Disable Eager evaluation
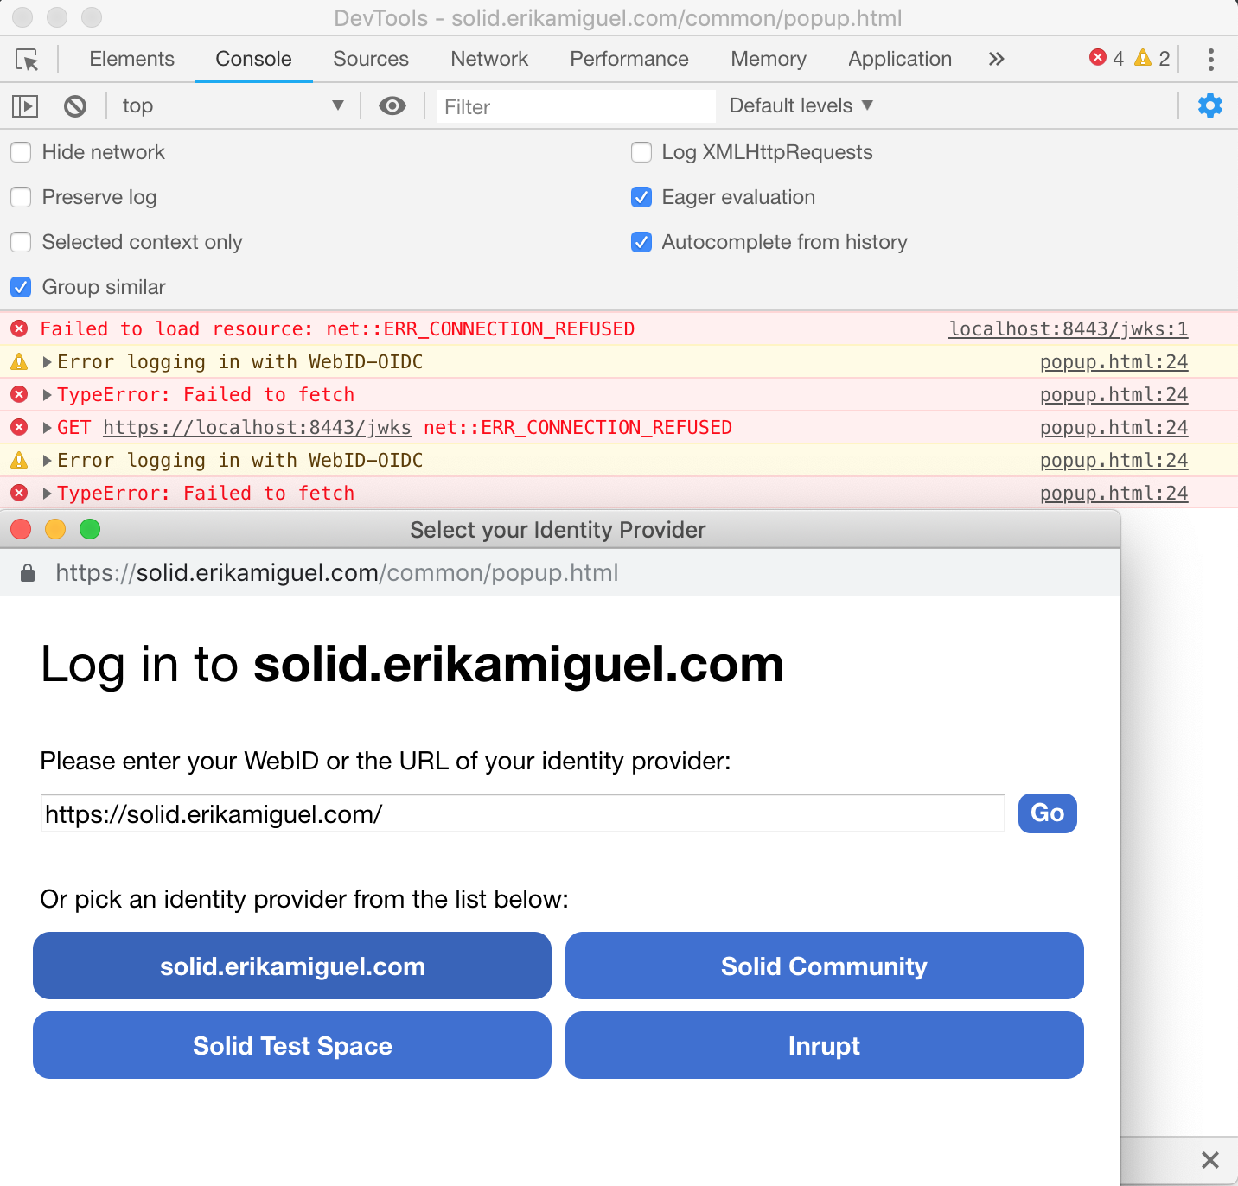Viewport: 1238px width, 1186px height. coord(641,197)
